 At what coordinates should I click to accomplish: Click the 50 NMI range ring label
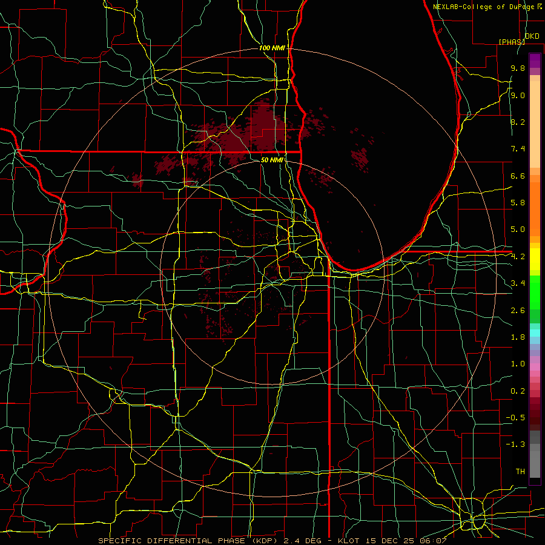(x=272, y=160)
